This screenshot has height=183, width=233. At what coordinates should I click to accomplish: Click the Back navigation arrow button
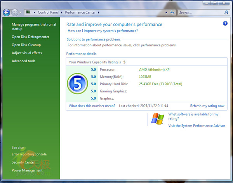(x=6, y=12)
